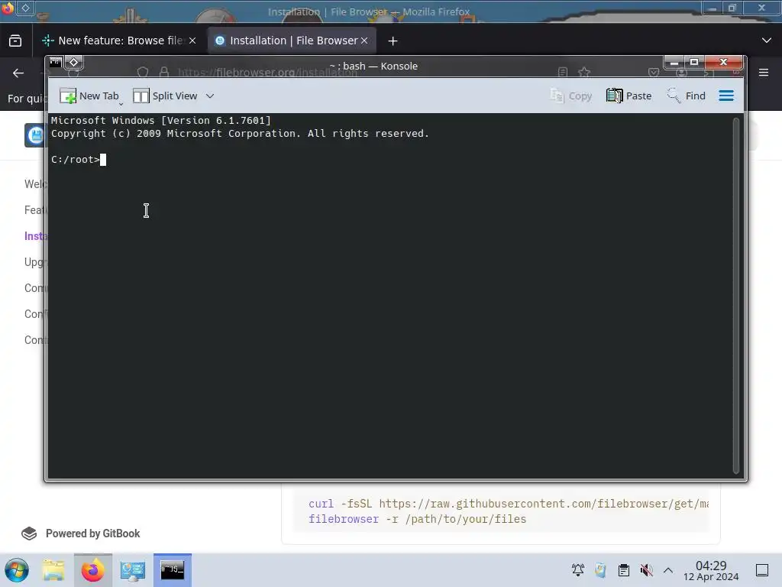This screenshot has height=587, width=782.
Task: Open Find in Konsole toolbar
Action: (687, 96)
